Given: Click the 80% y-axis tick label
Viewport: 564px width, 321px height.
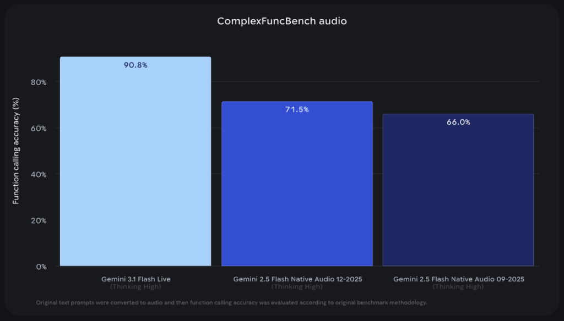Looking at the screenshot, I should click(x=39, y=82).
